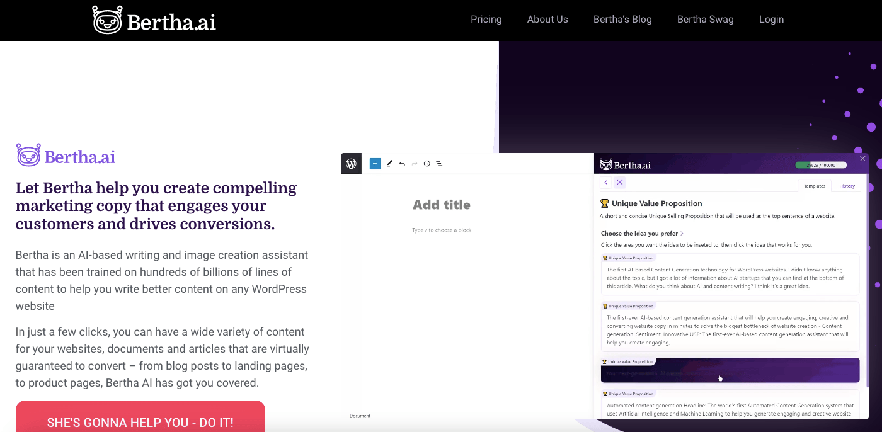
Task: Click the Document breadcrumb in editor footer
Action: pos(360,416)
